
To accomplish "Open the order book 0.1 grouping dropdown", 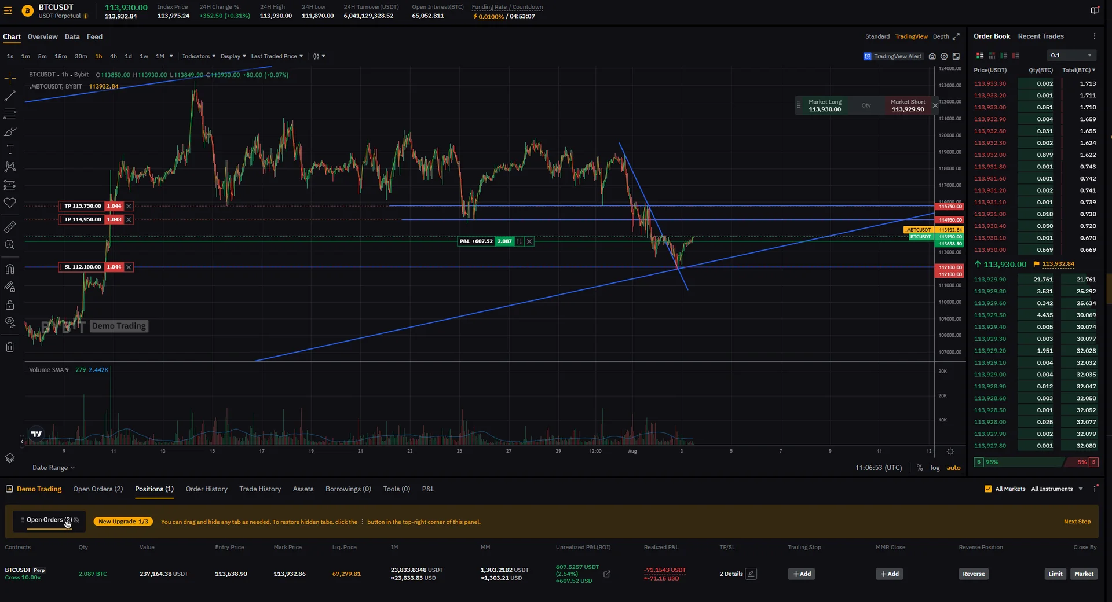I will click(1071, 56).
